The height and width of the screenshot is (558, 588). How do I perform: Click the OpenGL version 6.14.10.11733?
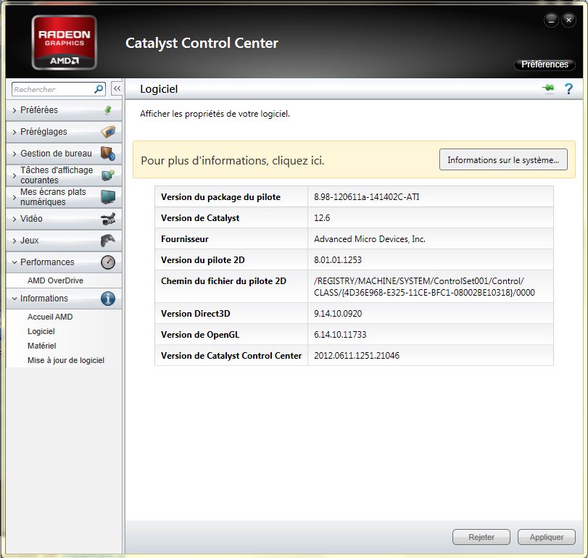pos(340,335)
